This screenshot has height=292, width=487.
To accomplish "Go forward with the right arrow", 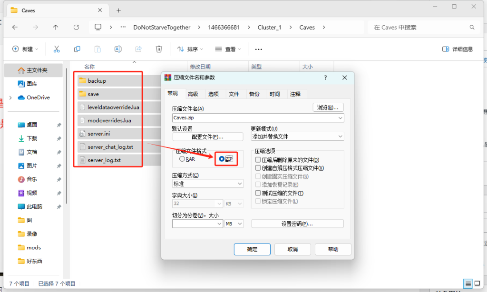I will (x=35, y=27).
